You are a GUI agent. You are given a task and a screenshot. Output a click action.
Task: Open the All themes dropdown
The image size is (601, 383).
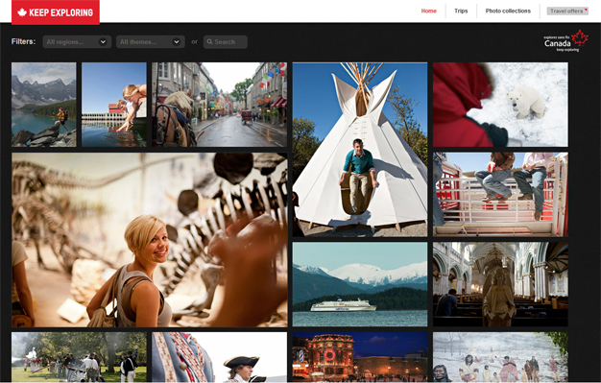click(x=151, y=42)
